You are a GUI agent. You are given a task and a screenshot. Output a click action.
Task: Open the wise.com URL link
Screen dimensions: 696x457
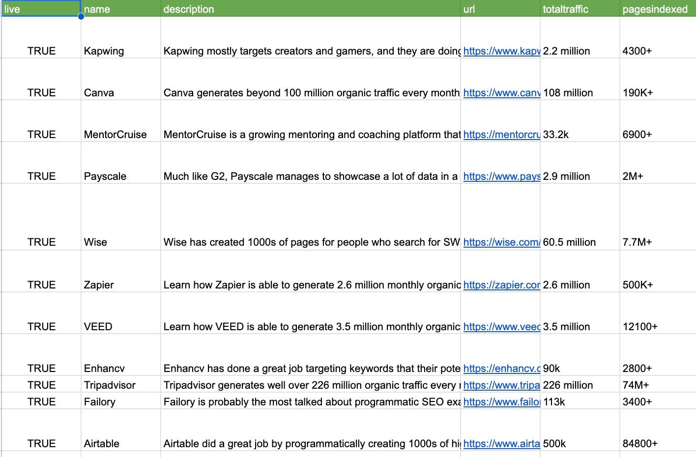pos(502,242)
